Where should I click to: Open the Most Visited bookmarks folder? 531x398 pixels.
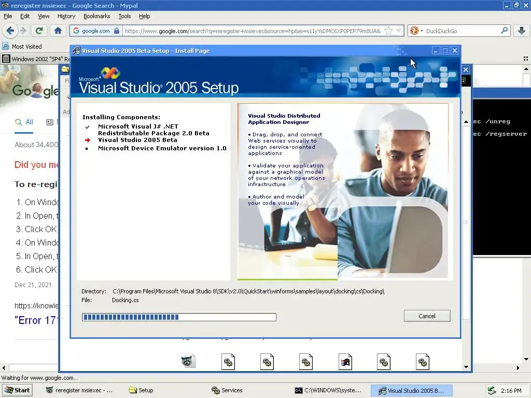(22, 46)
